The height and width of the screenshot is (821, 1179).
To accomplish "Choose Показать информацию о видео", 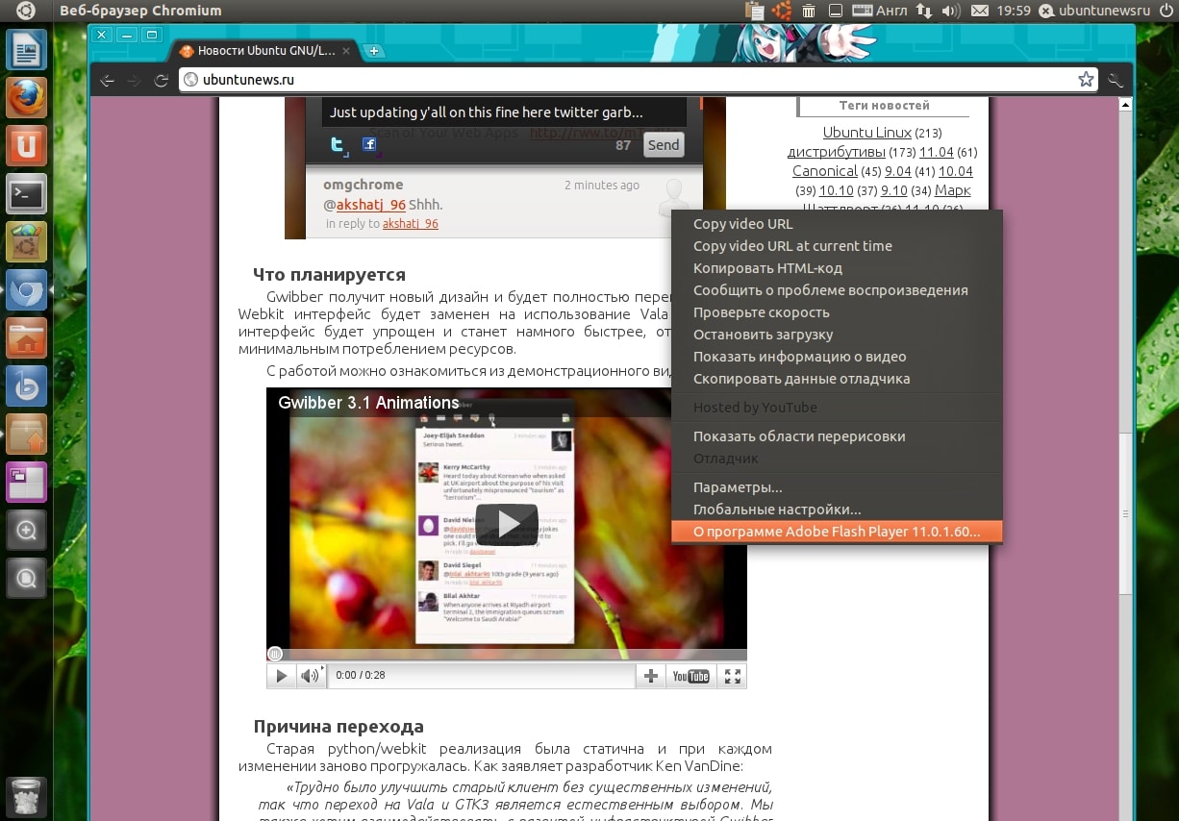I will (837, 357).
